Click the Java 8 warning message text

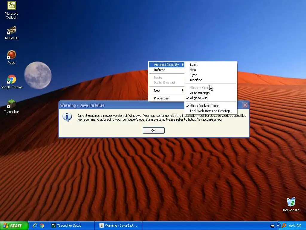162,117
